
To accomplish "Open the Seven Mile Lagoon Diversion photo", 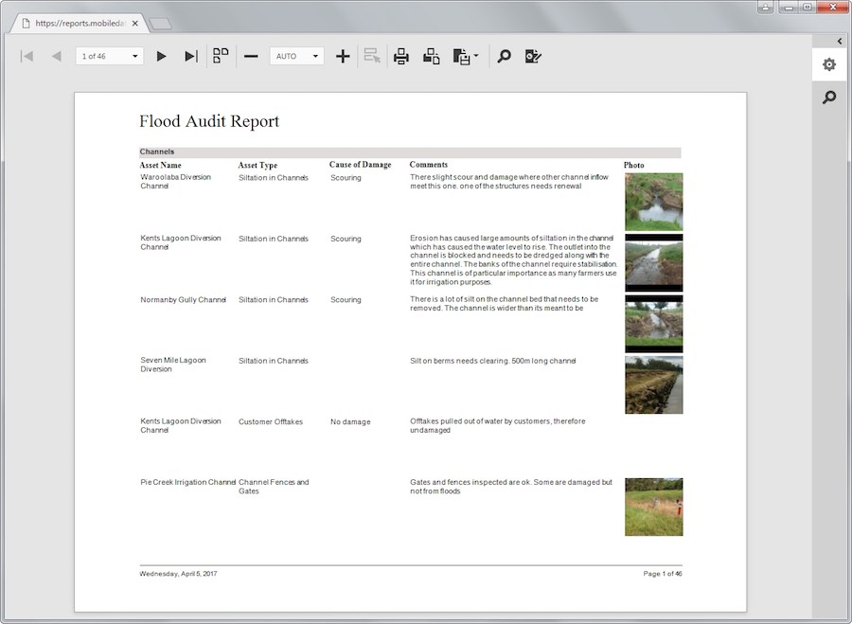I will pyautogui.click(x=653, y=384).
